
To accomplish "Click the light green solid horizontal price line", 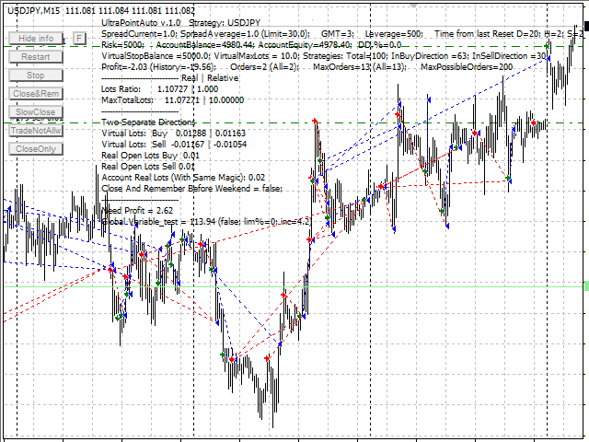I will 294,286.
